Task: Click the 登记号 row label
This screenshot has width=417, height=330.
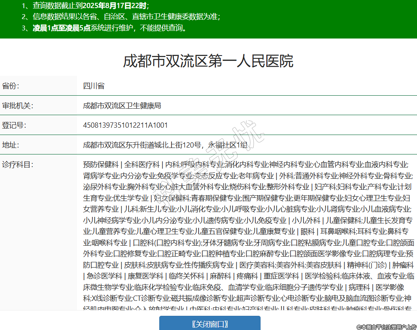Action: click(x=14, y=125)
